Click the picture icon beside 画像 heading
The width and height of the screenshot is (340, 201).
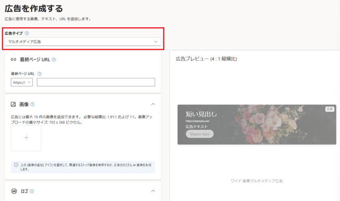point(13,104)
